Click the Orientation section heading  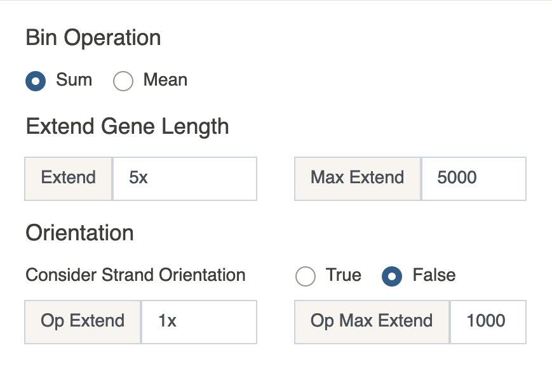80,233
